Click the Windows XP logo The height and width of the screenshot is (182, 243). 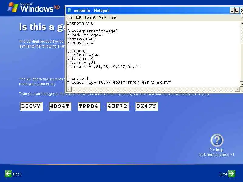(33, 7)
